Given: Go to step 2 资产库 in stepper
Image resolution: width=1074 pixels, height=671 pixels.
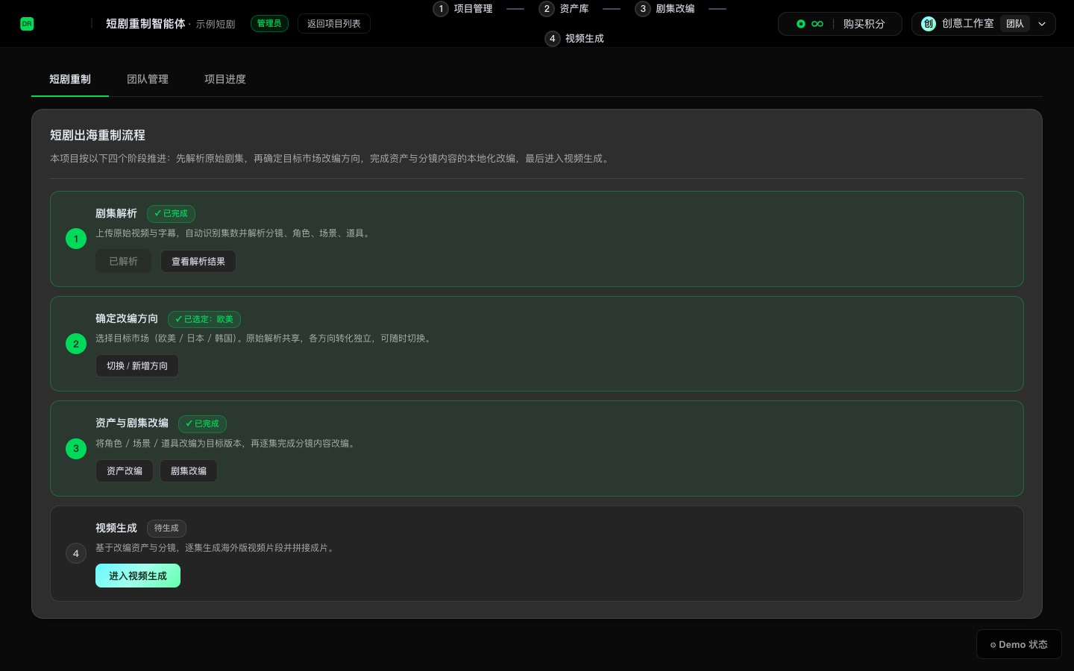Looking at the screenshot, I should click(564, 9).
